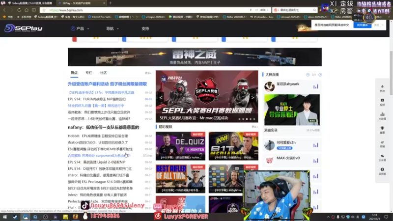Click the live bars icon beside 可可爱爱c2h
Viewport: 393px width, 221px height.
[315, 145]
